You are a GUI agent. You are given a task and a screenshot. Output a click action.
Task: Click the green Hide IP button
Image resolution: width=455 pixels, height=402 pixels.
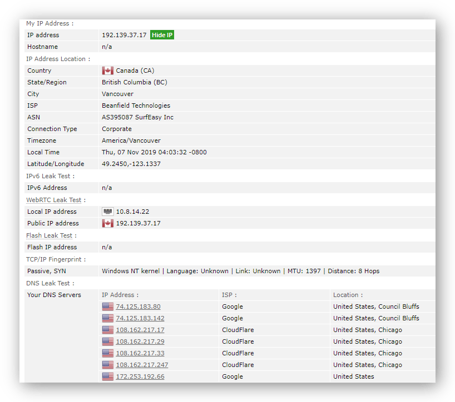[x=162, y=35]
